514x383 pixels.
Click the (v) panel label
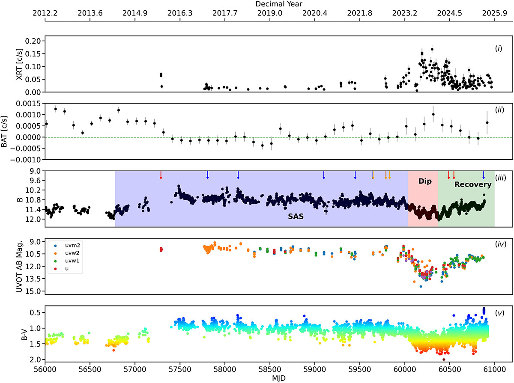tap(499, 313)
